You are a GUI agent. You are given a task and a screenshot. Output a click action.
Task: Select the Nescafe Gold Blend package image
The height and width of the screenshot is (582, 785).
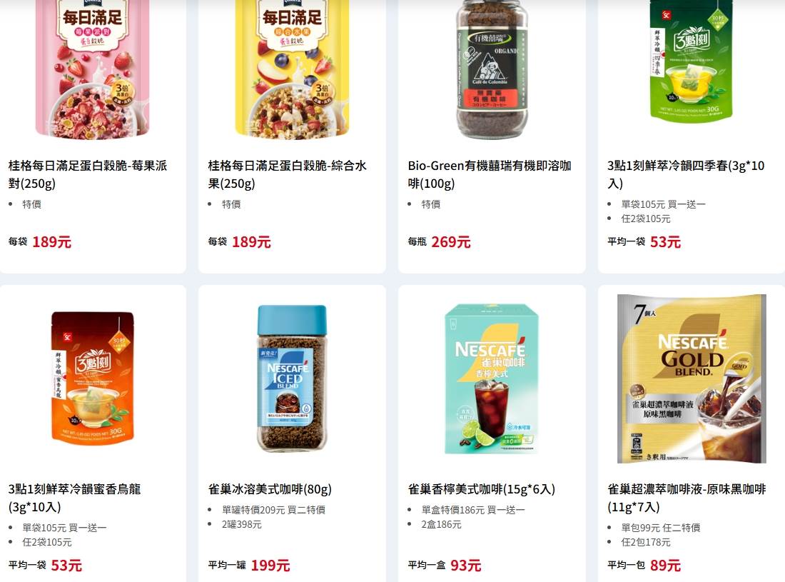pos(692,378)
